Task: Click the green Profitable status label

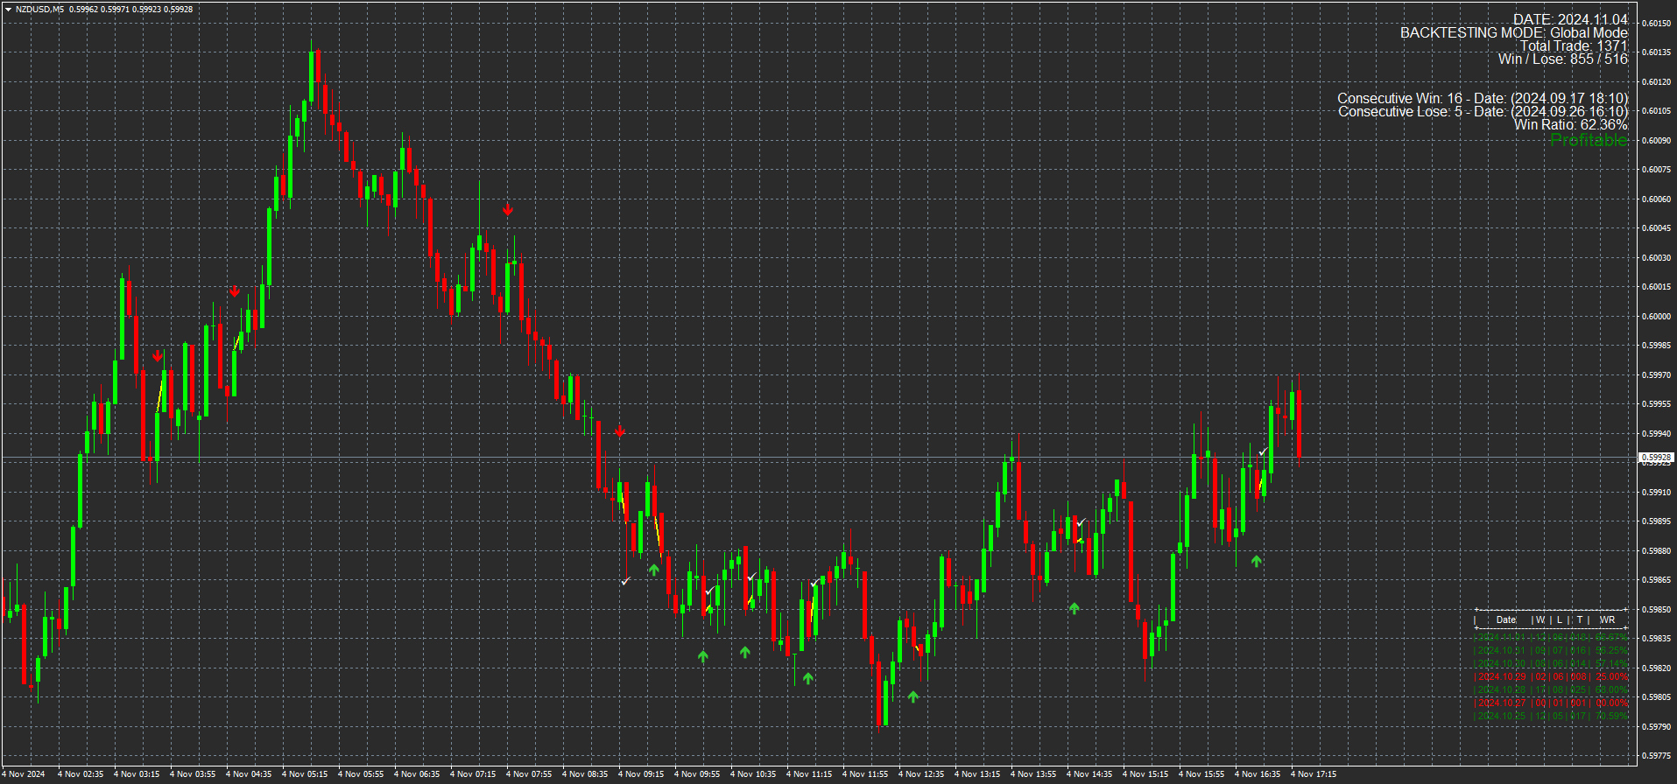Action: click(x=1588, y=141)
